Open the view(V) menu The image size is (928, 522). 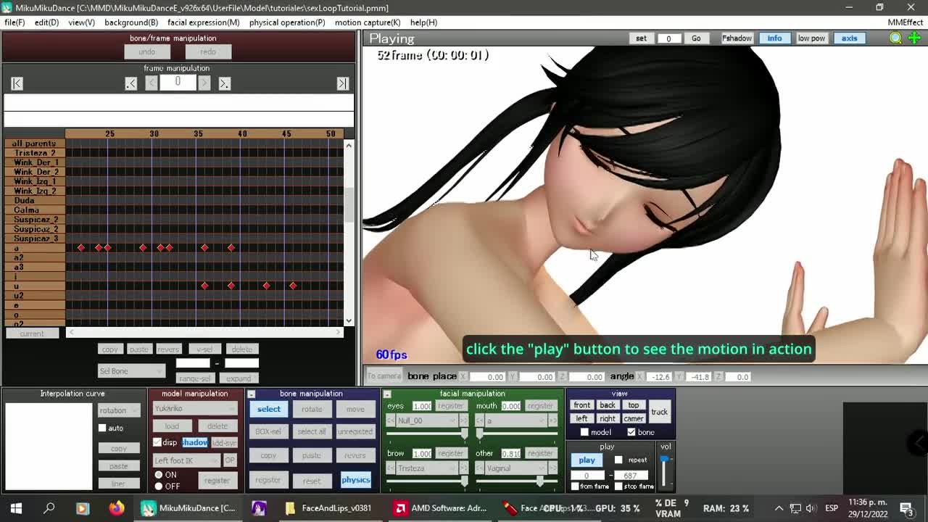click(81, 22)
